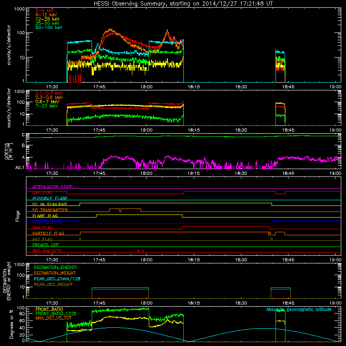Click the DECIMATION_WEIGHT legend label

[55, 273]
